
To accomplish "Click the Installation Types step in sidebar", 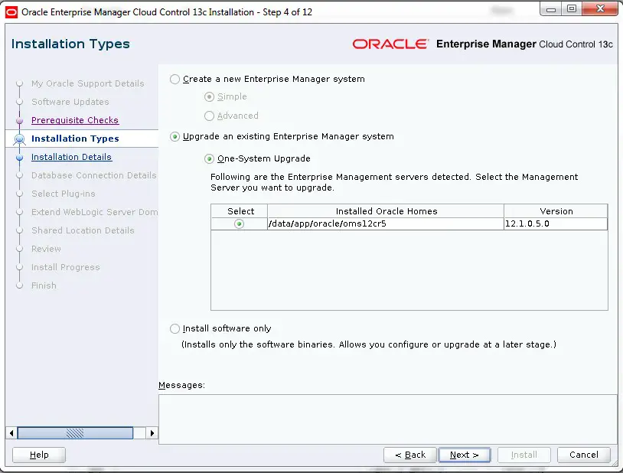I will 75,139.
